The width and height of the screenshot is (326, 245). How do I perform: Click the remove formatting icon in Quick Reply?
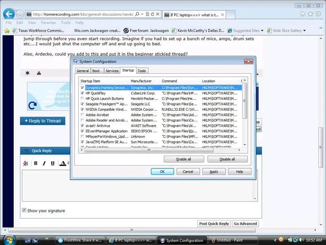click(x=25, y=163)
